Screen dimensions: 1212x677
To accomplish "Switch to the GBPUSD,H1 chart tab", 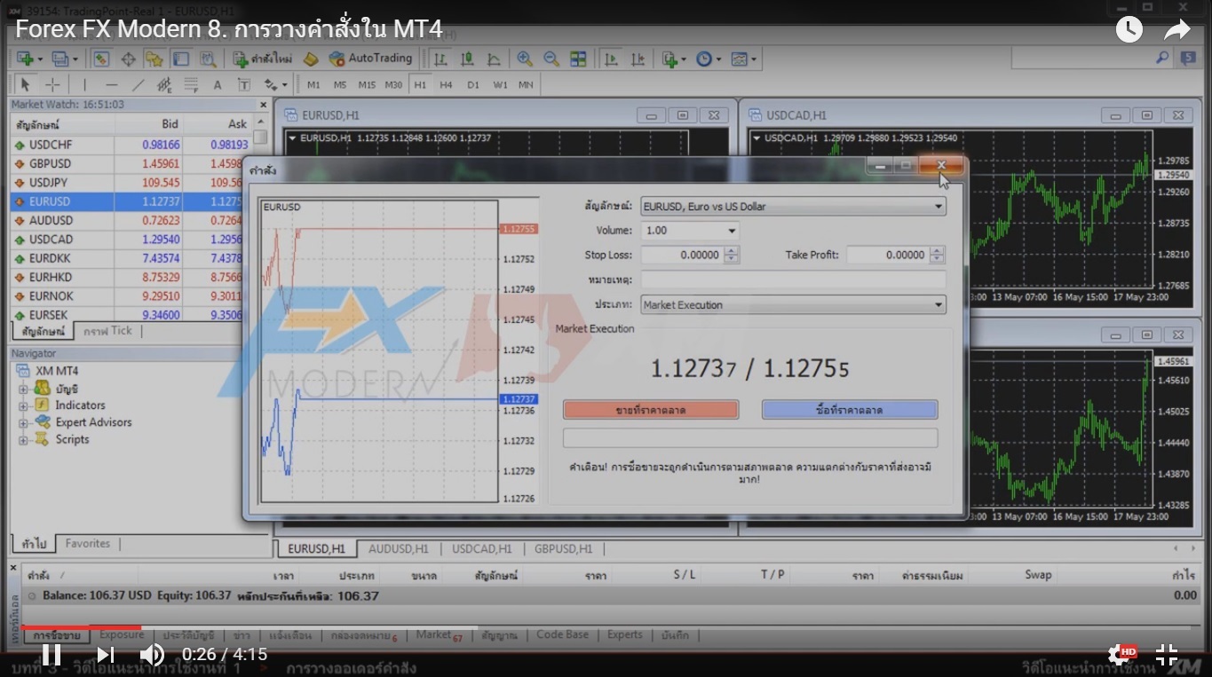I will click(x=563, y=549).
